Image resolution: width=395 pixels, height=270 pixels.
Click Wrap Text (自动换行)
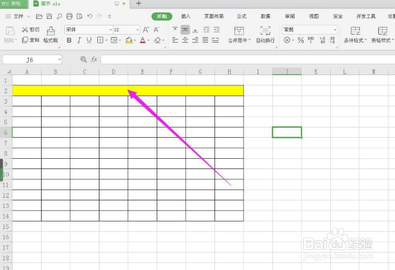click(265, 35)
